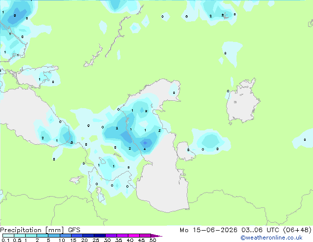
Task: Click the legend label '0.5'
Action: (17, 240)
